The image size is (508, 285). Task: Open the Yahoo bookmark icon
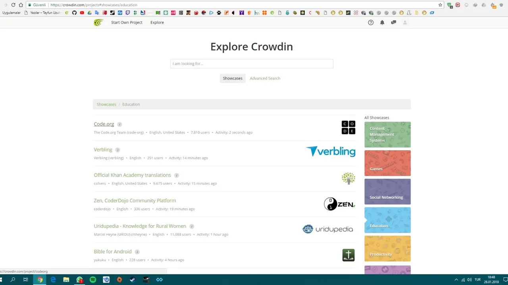click(242, 13)
